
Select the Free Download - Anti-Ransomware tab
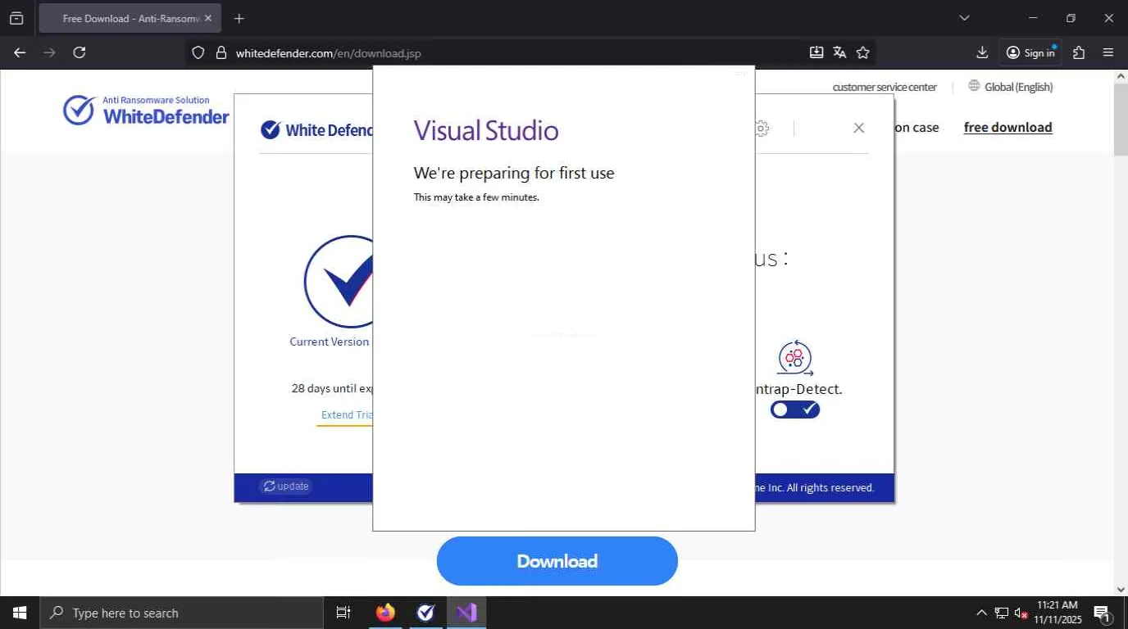coord(130,18)
